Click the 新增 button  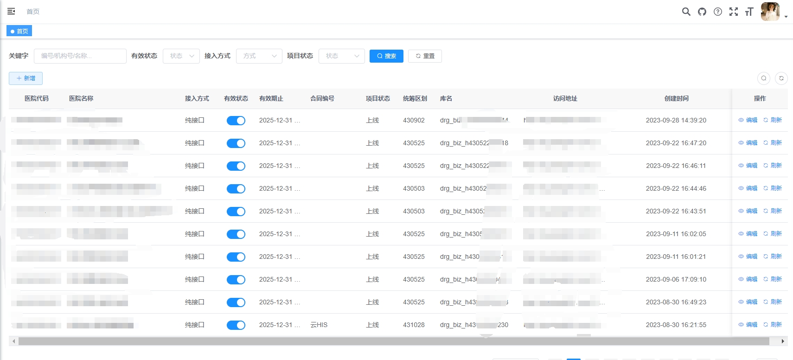(26, 78)
